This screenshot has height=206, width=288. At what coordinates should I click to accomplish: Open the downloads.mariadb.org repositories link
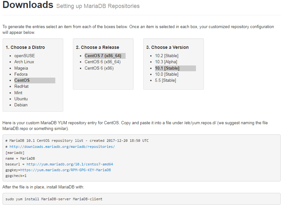[62, 147]
